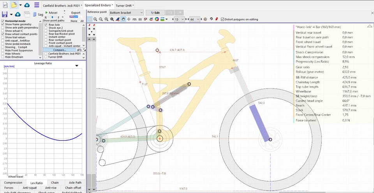Click the color wheel icon
The height and width of the screenshot is (193, 374).
(x=157, y=19)
